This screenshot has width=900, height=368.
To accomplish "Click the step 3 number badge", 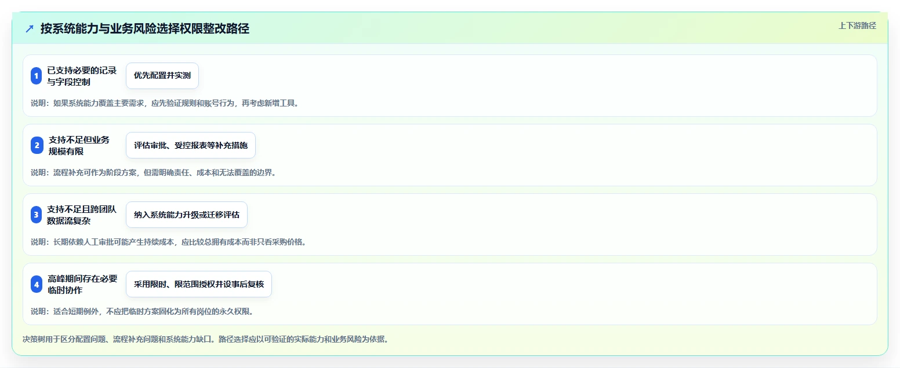I will [x=37, y=215].
